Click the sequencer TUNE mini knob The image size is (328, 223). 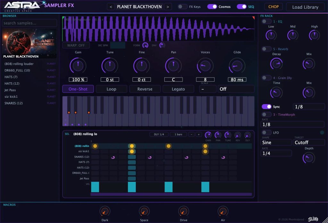[x=228, y=135]
